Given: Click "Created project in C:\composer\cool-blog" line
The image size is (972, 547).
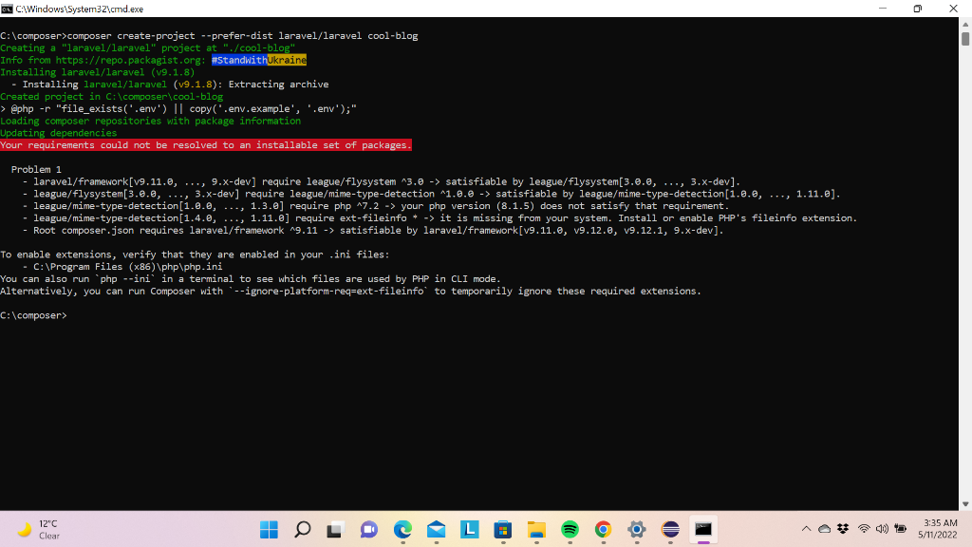Looking at the screenshot, I should point(112,97).
